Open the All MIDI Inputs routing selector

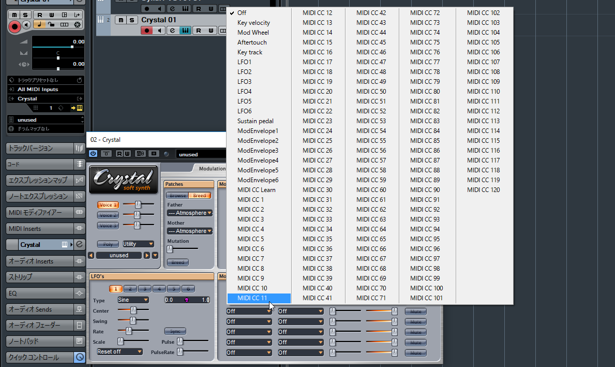point(46,89)
